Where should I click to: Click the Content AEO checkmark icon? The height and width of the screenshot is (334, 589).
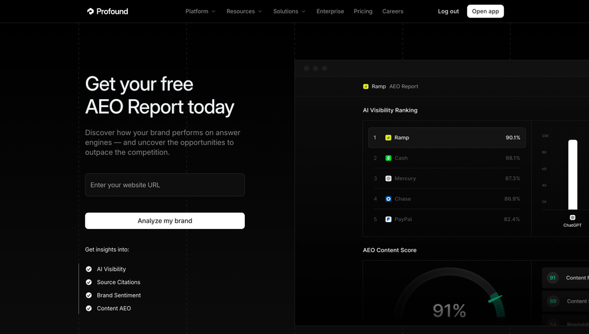[89, 309]
